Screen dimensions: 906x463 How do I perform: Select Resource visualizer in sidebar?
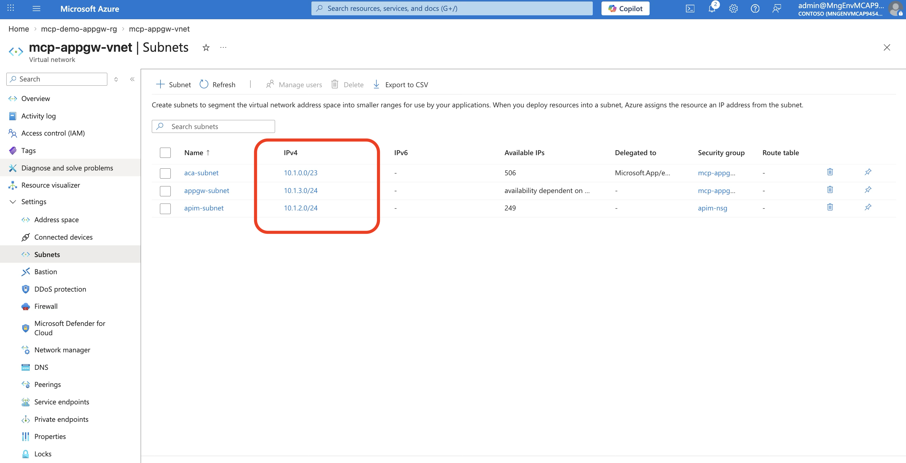coord(51,185)
